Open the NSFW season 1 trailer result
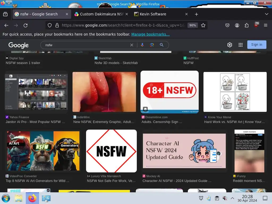The height and width of the screenshot is (204, 272). click(x=23, y=63)
